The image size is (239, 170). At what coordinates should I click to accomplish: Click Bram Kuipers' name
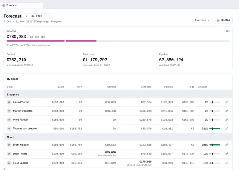click(21, 145)
